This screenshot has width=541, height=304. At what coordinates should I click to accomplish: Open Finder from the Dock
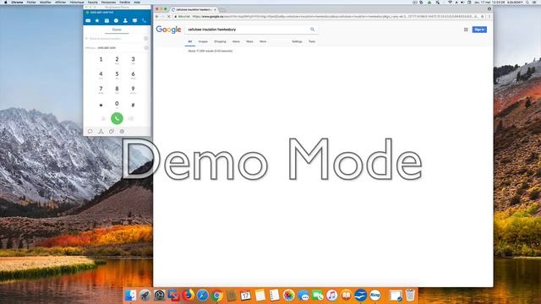pos(130,296)
